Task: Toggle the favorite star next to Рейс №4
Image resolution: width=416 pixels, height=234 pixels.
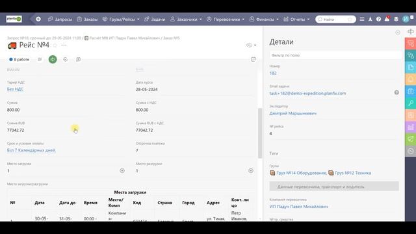Action: click(x=55, y=45)
